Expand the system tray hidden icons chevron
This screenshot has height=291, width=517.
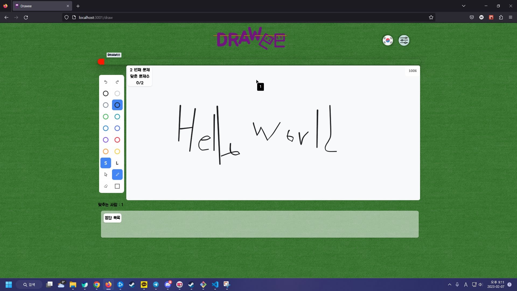[449, 285]
